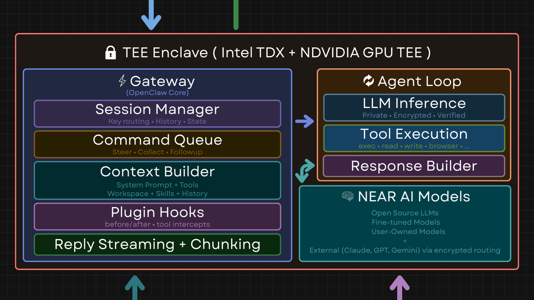This screenshot has height=300, width=534.
Task: Open the Tool Execution block
Action: click(414, 138)
